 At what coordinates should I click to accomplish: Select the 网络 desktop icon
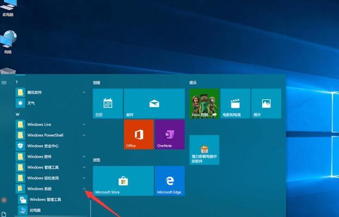click(8, 42)
